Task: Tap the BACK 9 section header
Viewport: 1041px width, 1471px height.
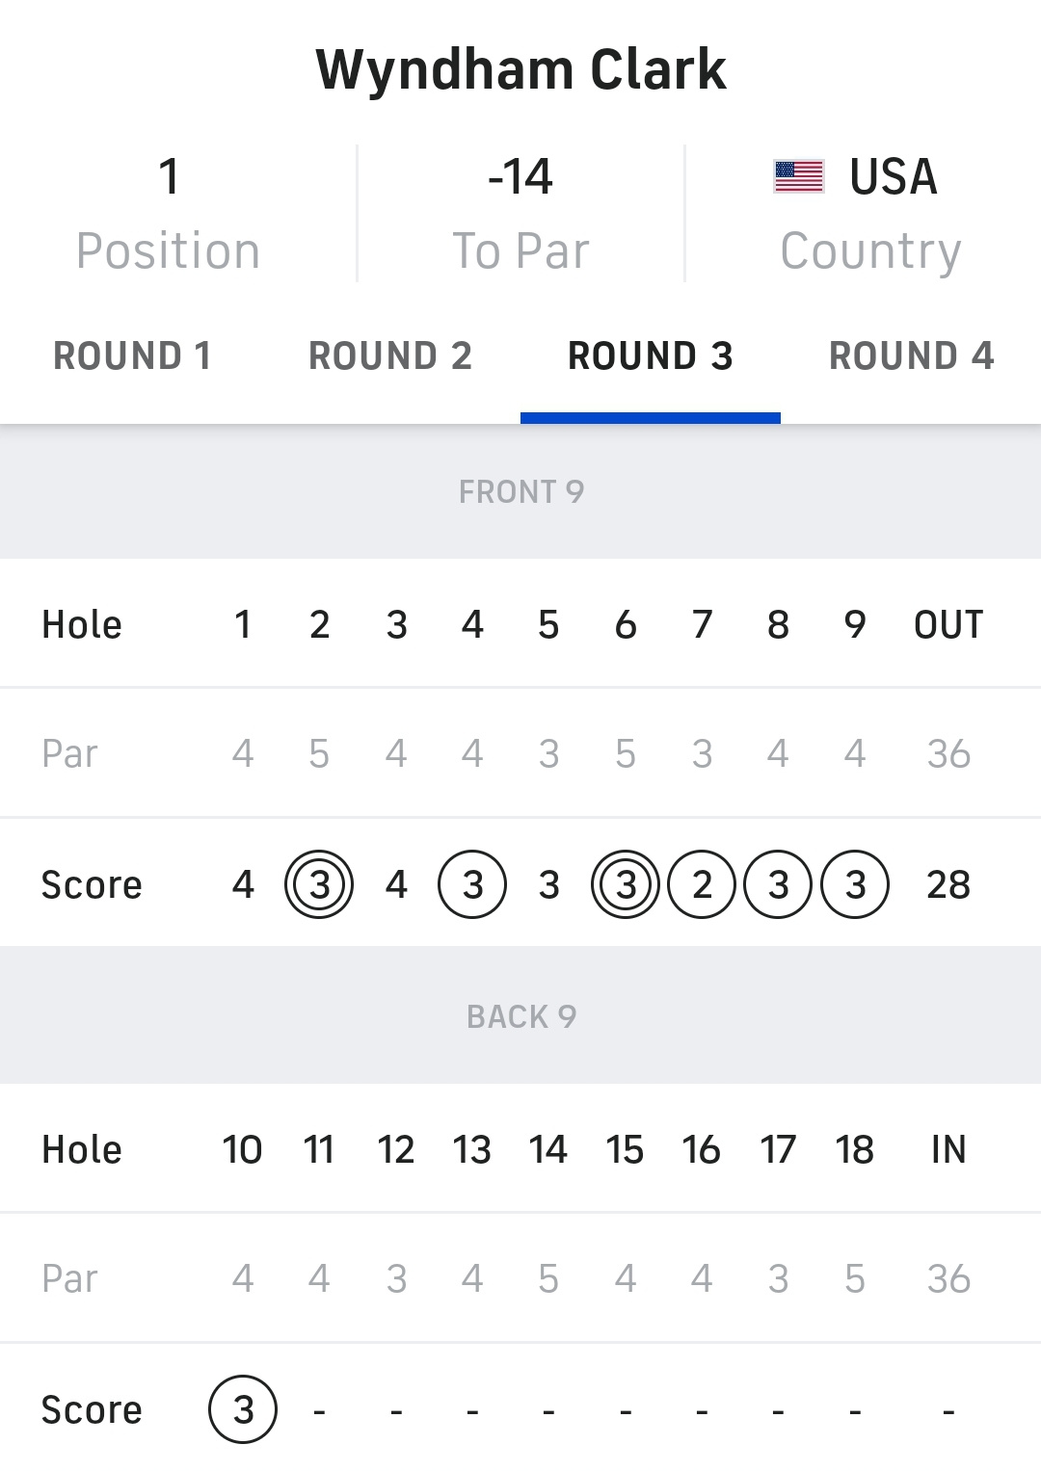Action: tap(520, 1017)
